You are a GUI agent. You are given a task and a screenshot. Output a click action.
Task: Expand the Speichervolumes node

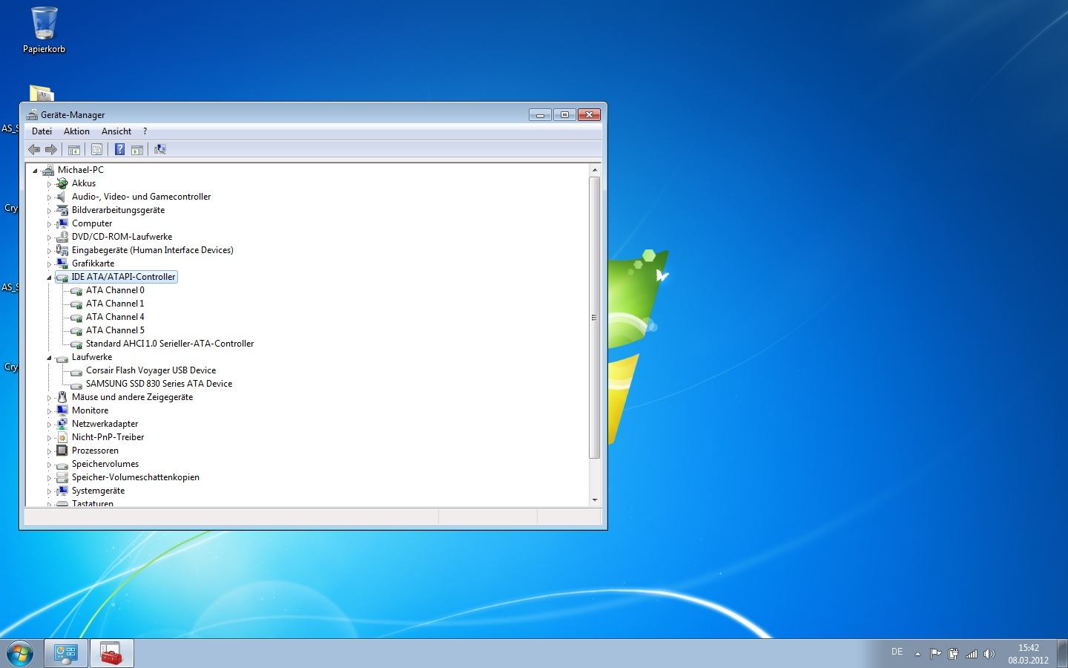tap(50, 465)
